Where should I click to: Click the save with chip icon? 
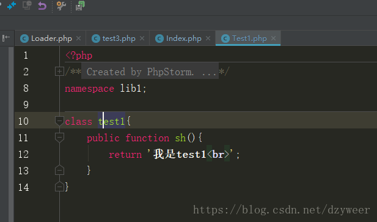(80, 6)
